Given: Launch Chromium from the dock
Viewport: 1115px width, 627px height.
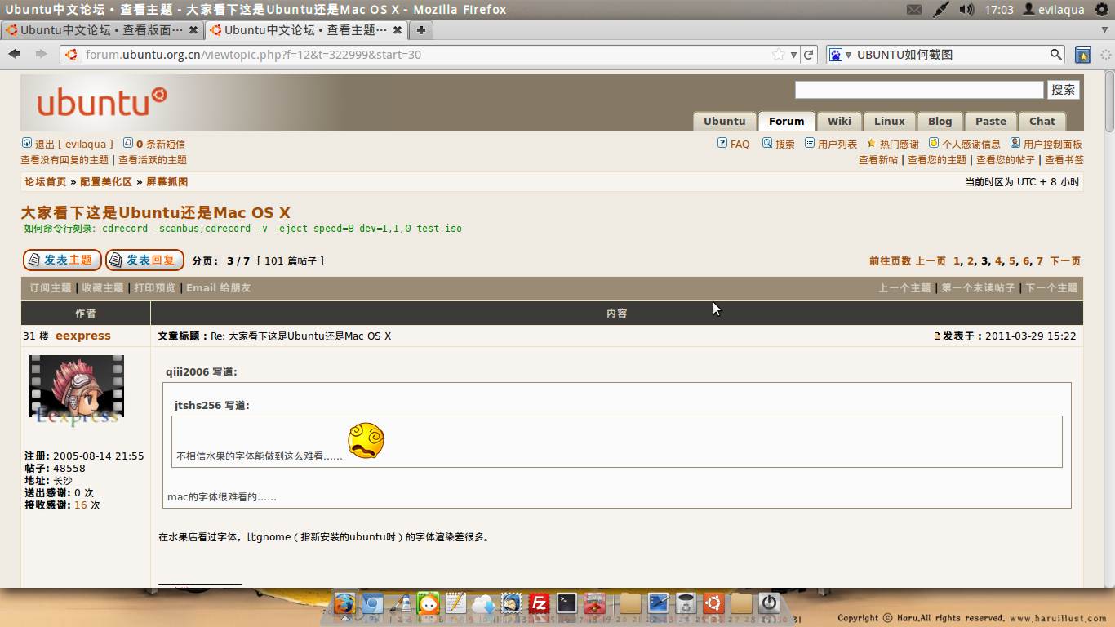Looking at the screenshot, I should point(372,604).
